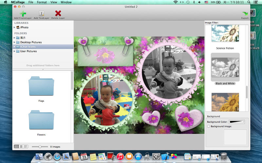
Task: Switch media browser to list view
Action: coord(21,147)
